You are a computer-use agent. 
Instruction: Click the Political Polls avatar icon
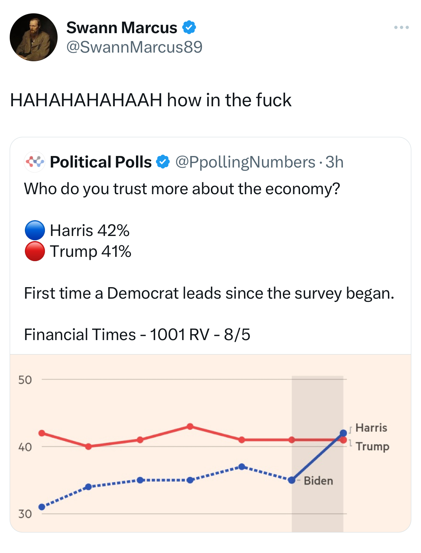34,162
